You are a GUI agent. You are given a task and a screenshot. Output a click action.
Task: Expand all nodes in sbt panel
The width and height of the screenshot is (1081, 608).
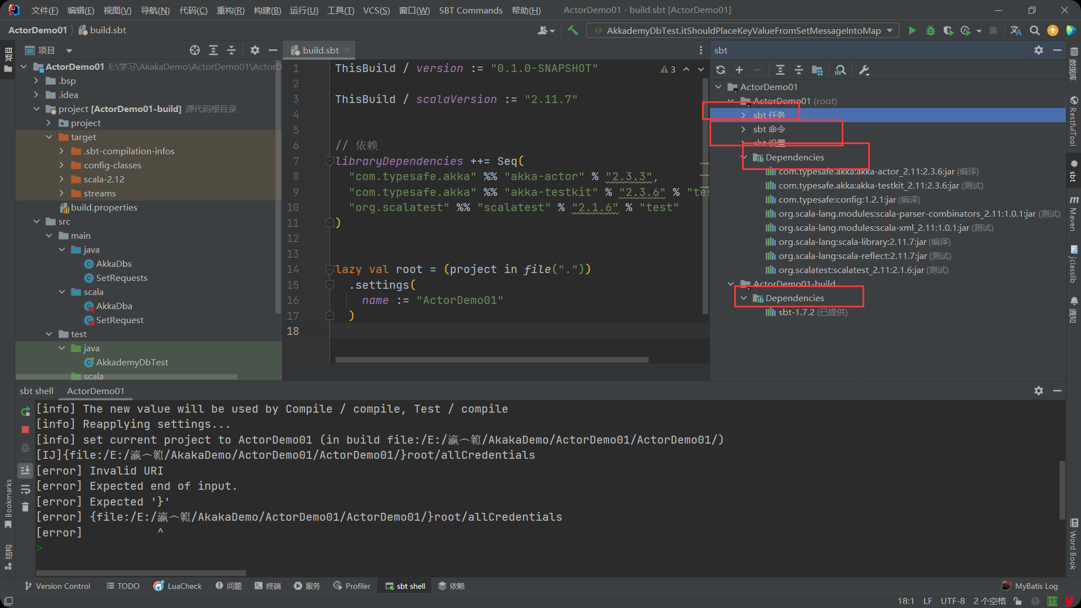[780, 70]
